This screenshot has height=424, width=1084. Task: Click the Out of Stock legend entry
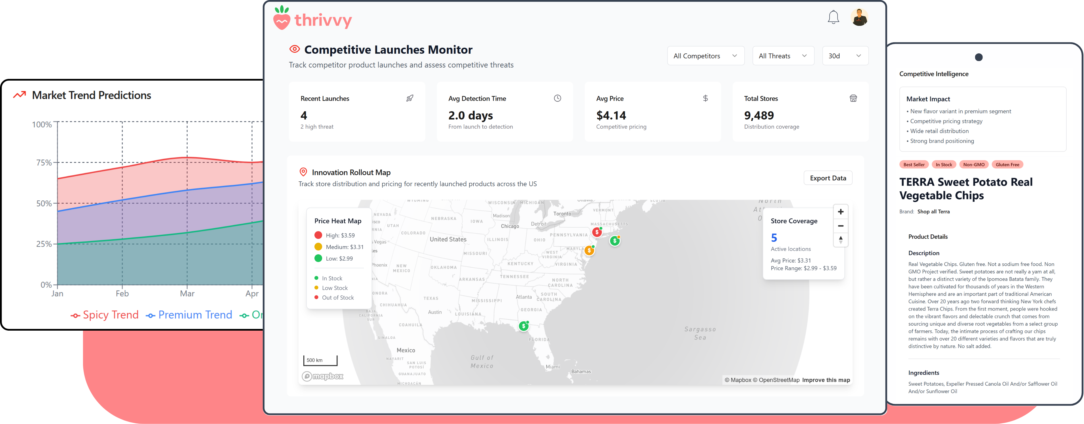[334, 297]
